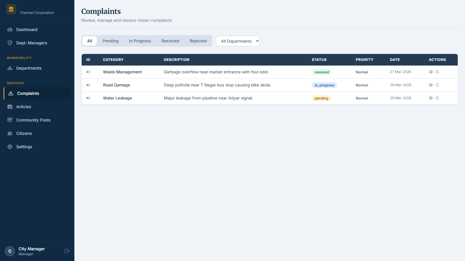View the Road Damage complaint details
Image resolution: width=465 pixels, height=261 pixels.
coord(431,85)
